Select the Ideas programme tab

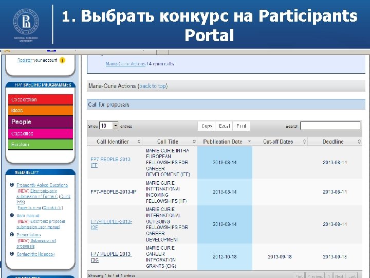(41, 110)
